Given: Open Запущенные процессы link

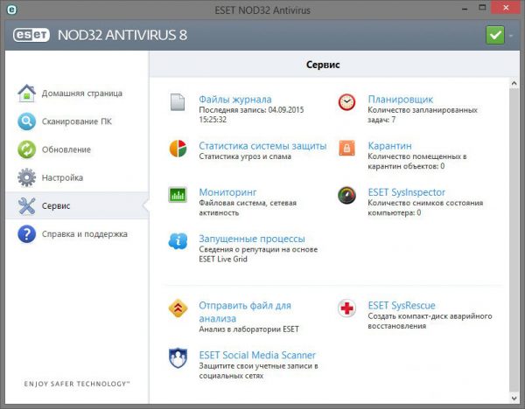Looking at the screenshot, I should click(x=252, y=239).
